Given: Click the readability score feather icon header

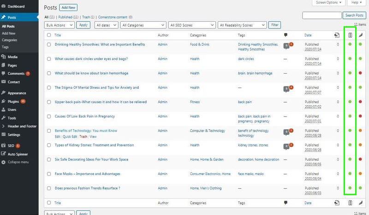Looking at the screenshot, I should tap(361, 35).
